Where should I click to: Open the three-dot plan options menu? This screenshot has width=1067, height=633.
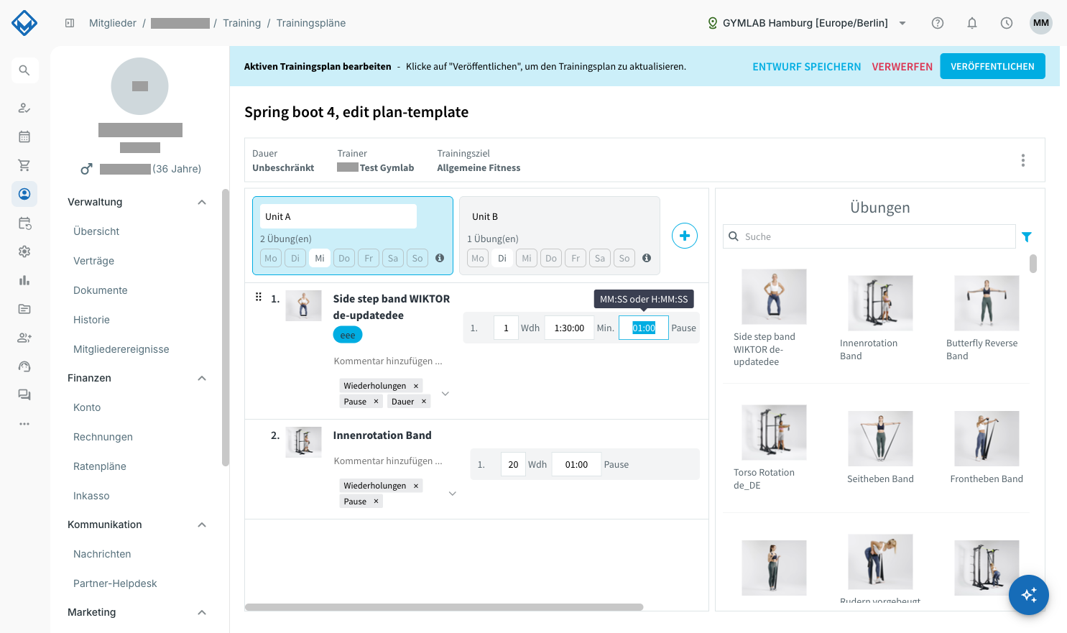[x=1023, y=160]
